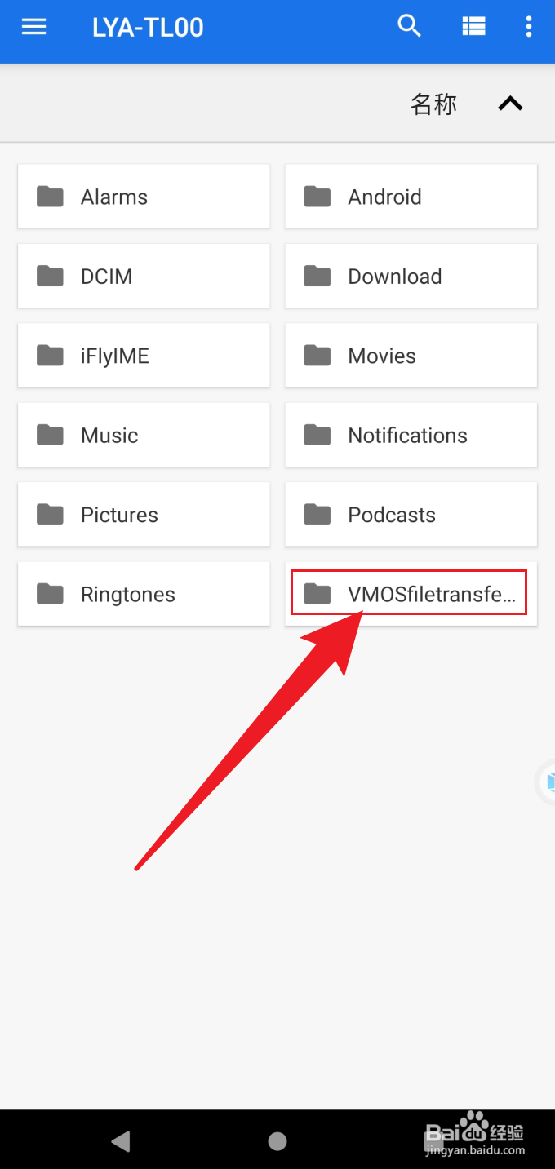Open the Movies folder

pyautogui.click(x=411, y=355)
